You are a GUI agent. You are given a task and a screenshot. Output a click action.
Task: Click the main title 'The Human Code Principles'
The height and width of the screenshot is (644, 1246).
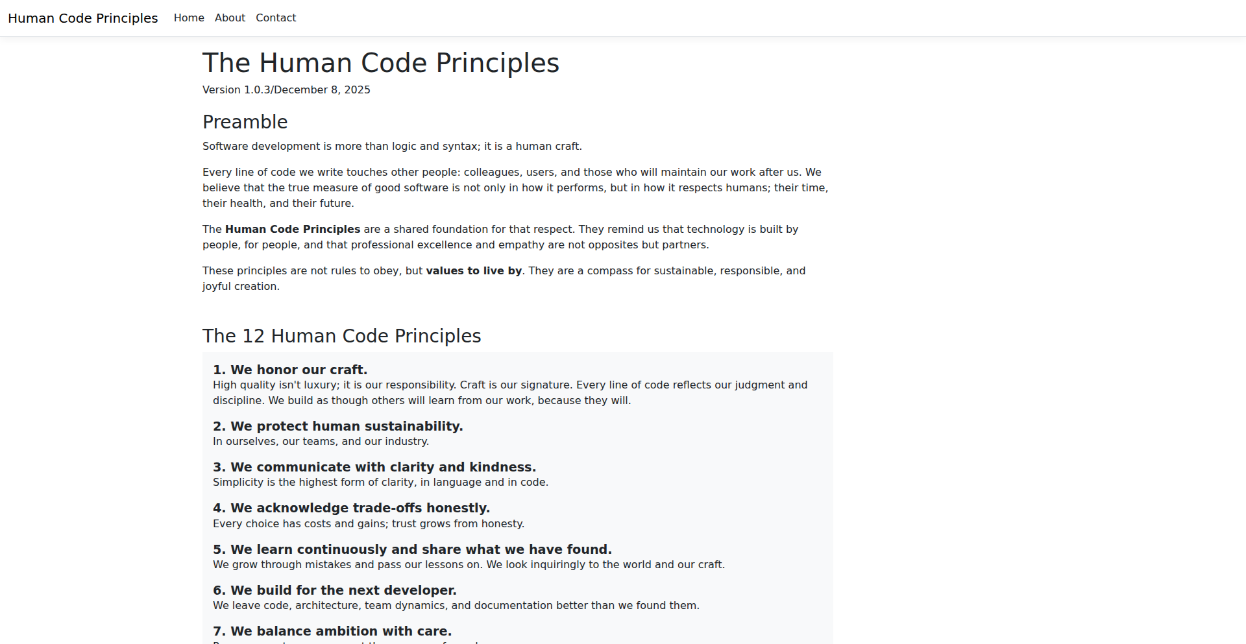point(380,63)
